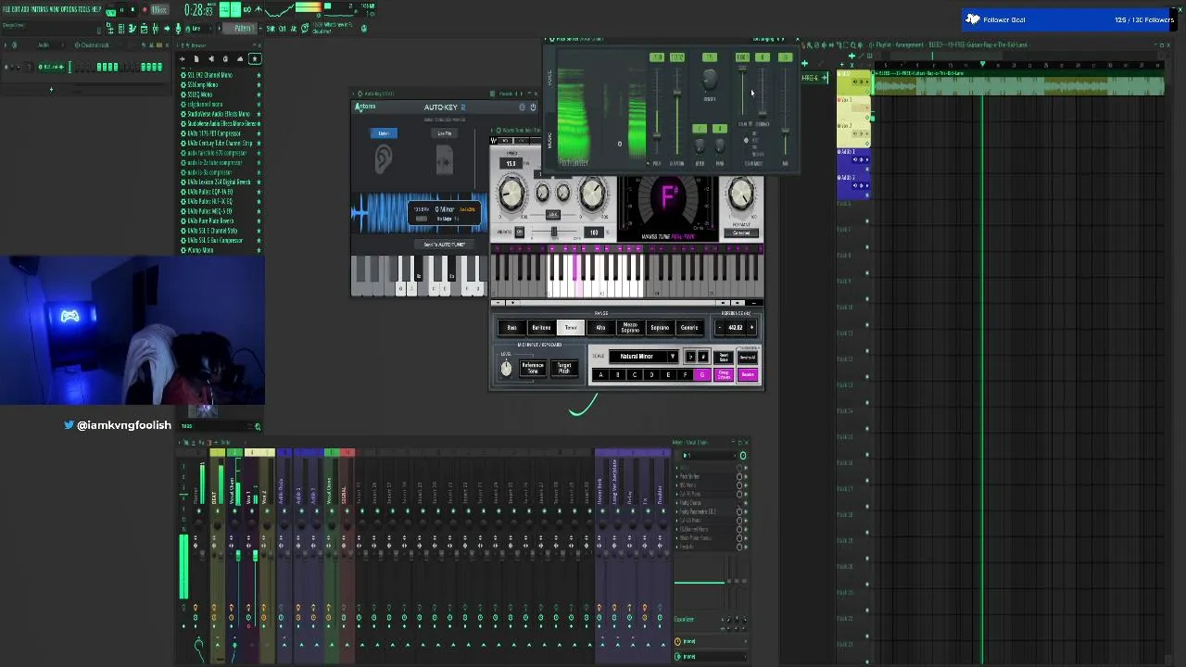Click the ear icon in Auto-Key
The width and height of the screenshot is (1186, 667).
[384, 159]
